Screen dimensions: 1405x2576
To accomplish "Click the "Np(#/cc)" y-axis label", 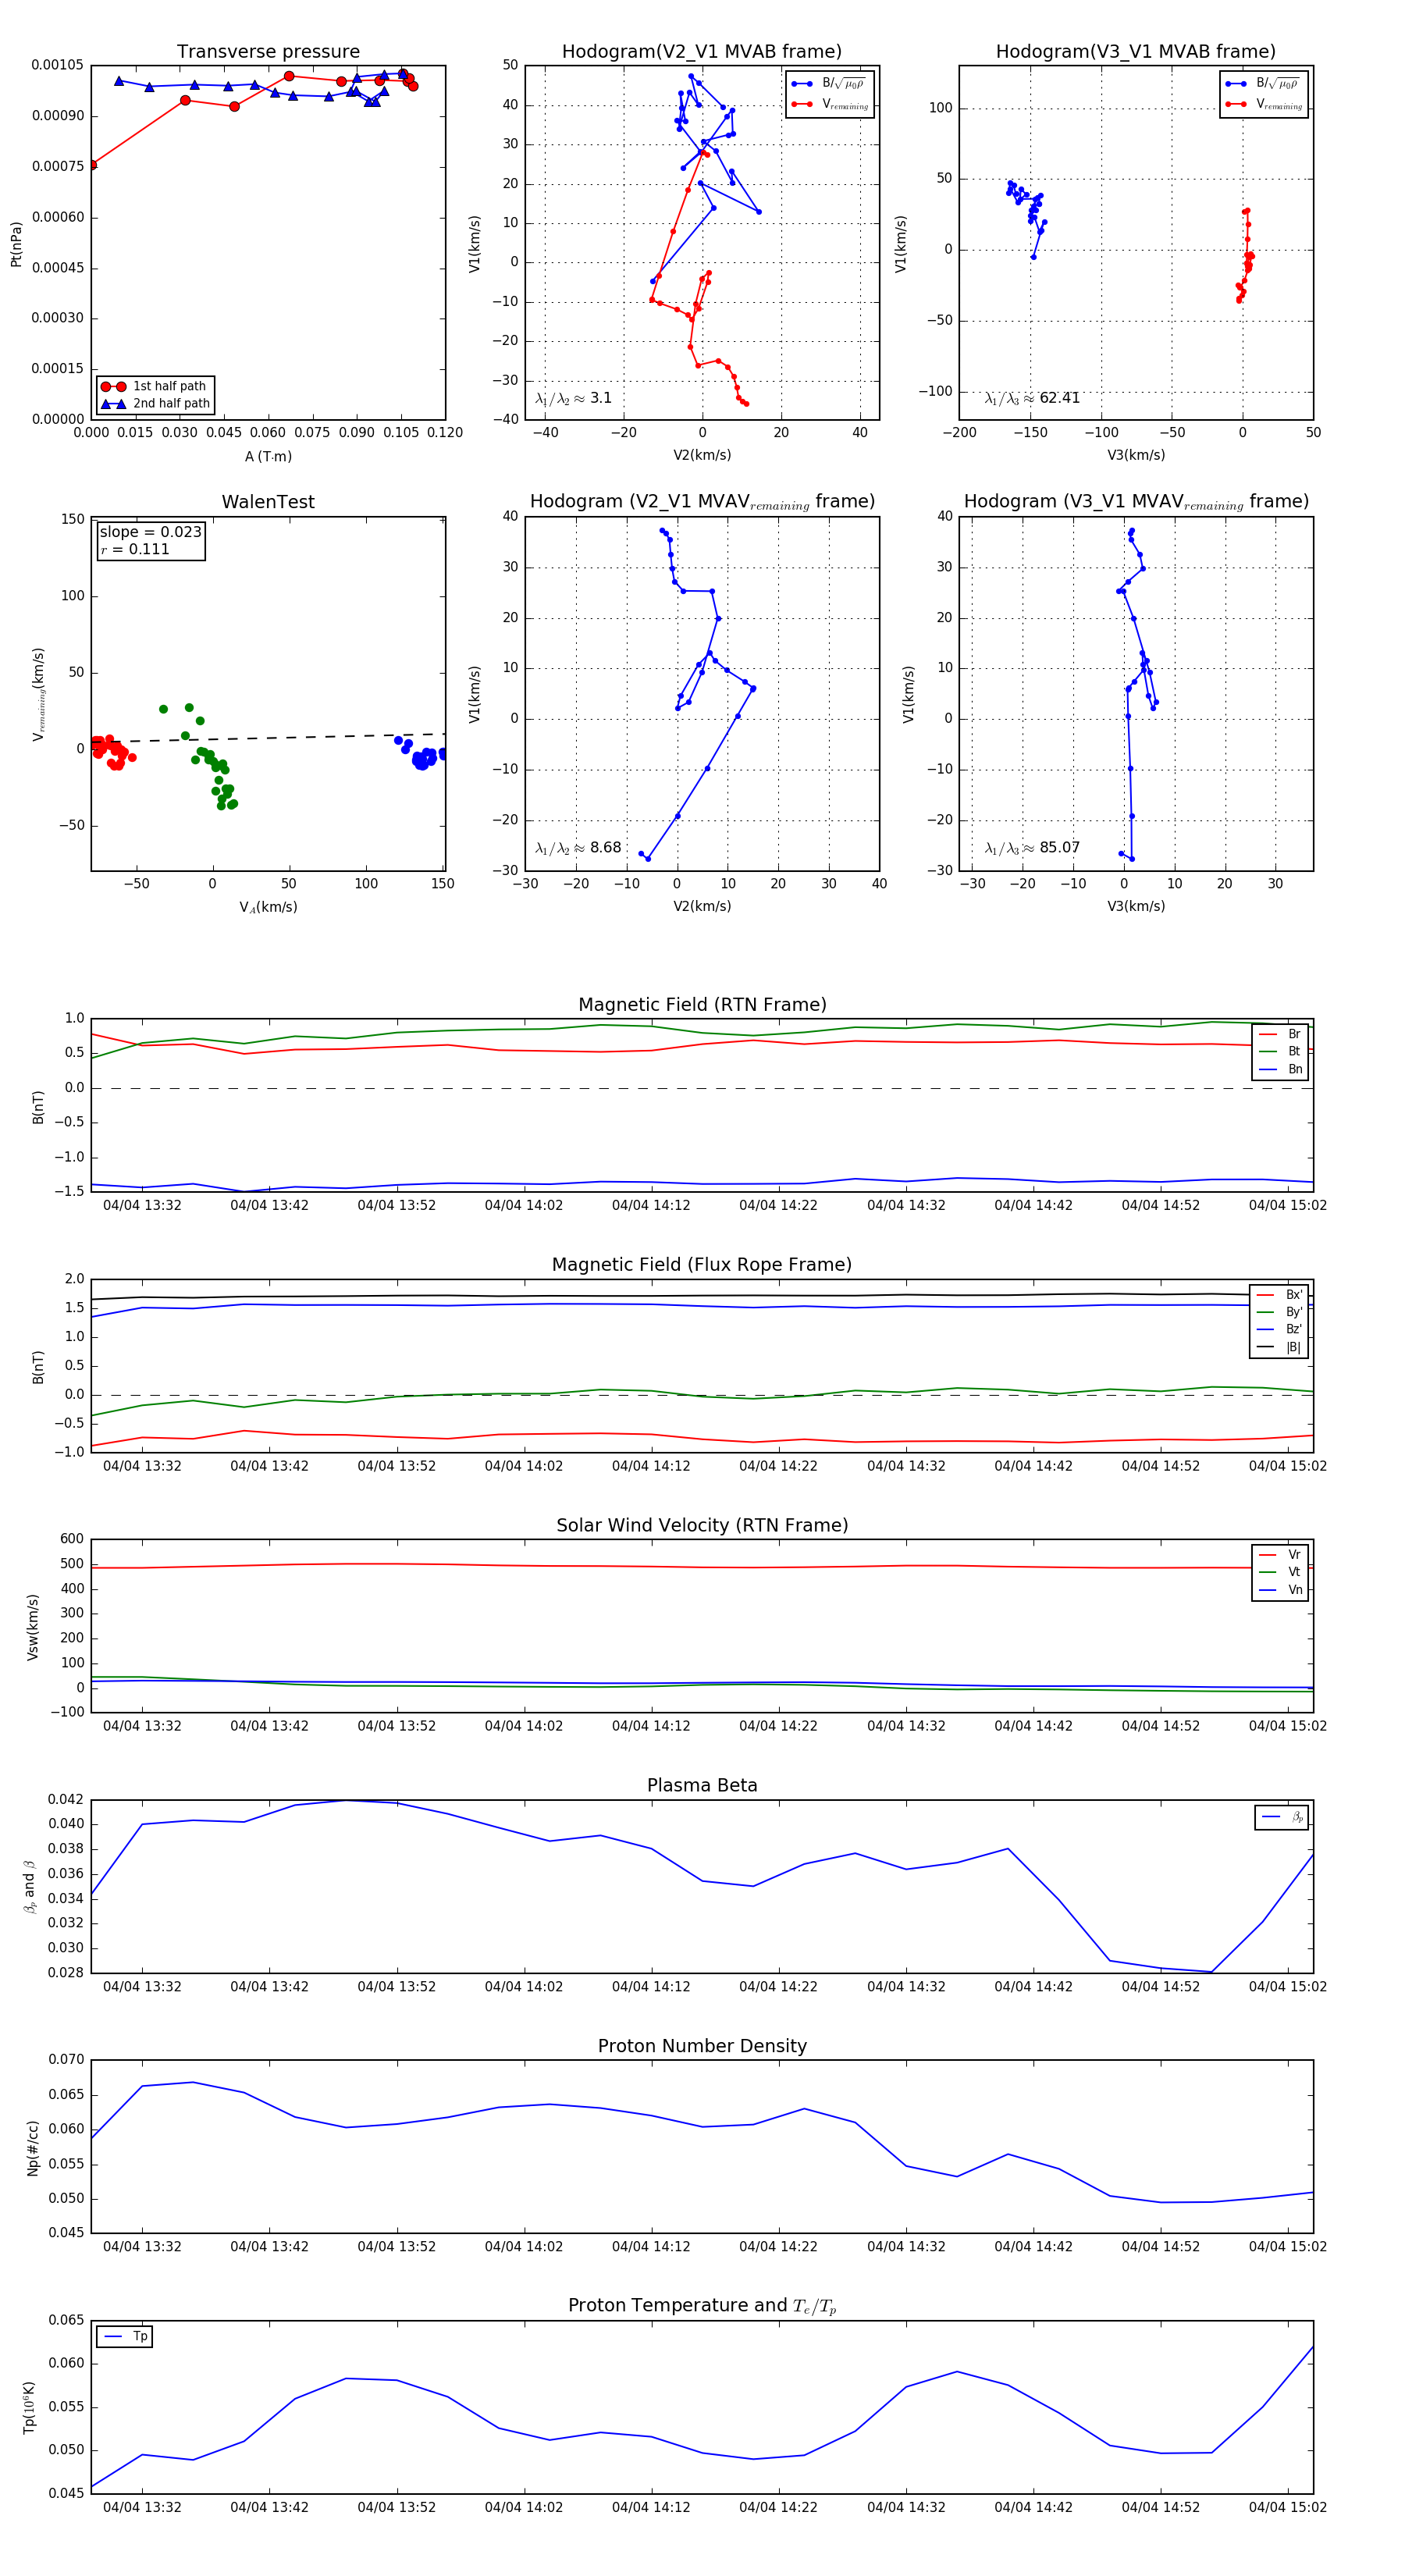I will [x=32, y=2148].
